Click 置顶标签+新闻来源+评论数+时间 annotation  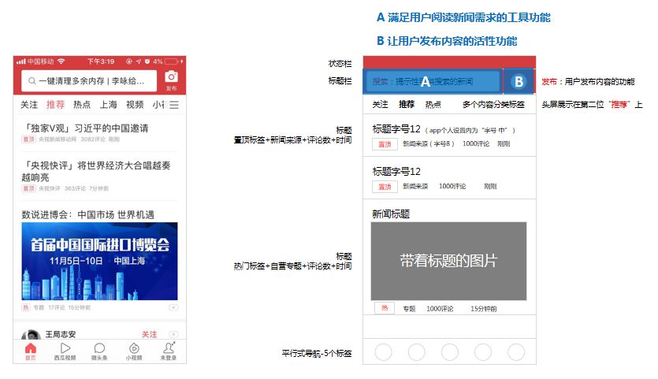[x=292, y=139]
